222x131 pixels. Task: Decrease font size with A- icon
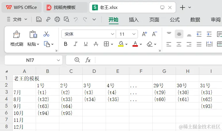(154, 34)
